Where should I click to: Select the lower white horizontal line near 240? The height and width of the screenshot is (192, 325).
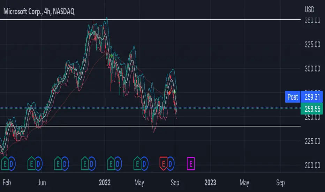pyautogui.click(x=150, y=126)
